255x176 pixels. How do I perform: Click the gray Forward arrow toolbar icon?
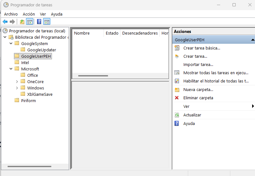click(12, 22)
